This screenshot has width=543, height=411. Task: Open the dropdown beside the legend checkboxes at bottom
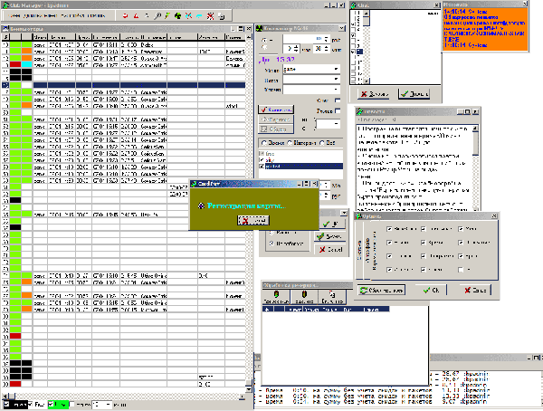pos(108,405)
